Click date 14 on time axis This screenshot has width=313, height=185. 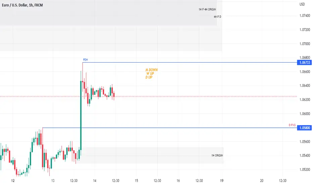95,181
